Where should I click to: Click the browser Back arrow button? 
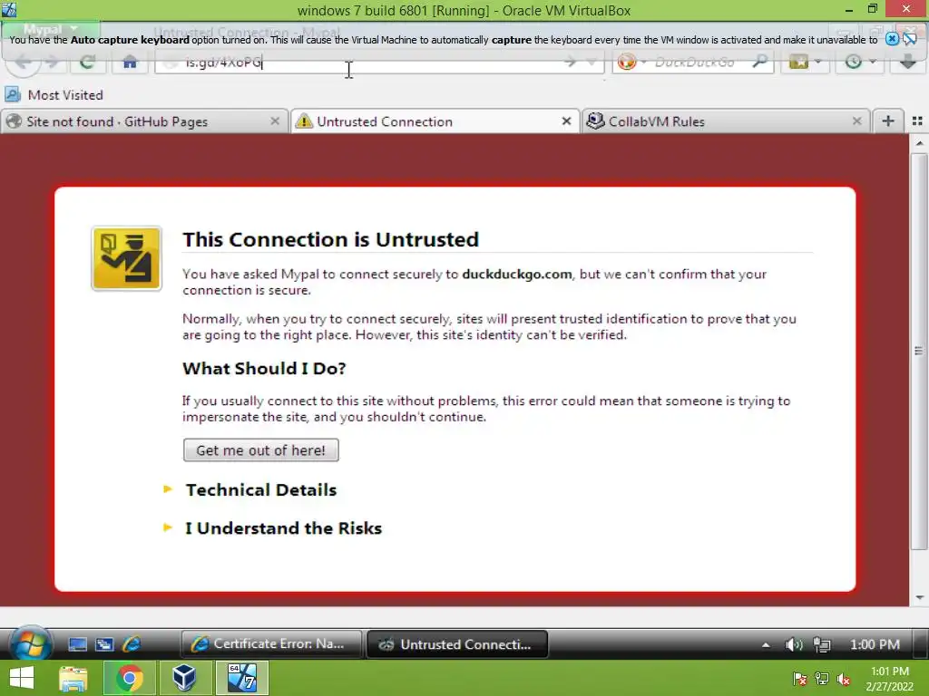point(23,62)
